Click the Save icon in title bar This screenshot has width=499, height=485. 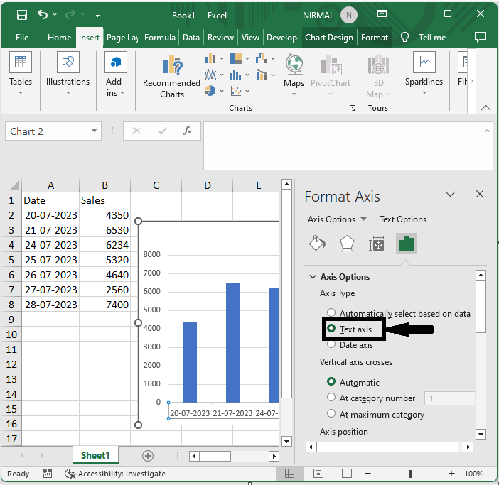click(x=21, y=15)
